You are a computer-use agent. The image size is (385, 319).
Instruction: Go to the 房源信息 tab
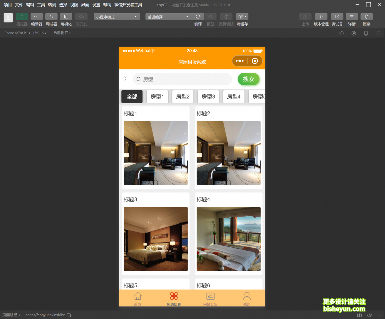pyautogui.click(x=174, y=299)
